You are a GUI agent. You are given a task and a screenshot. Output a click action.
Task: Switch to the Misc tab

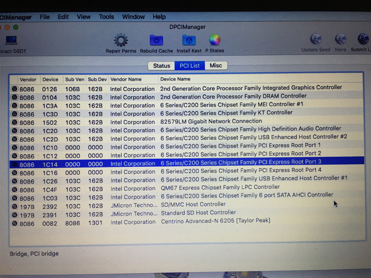(x=216, y=65)
